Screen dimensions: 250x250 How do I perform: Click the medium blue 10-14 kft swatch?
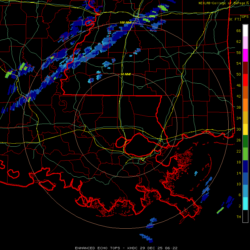[245, 179]
